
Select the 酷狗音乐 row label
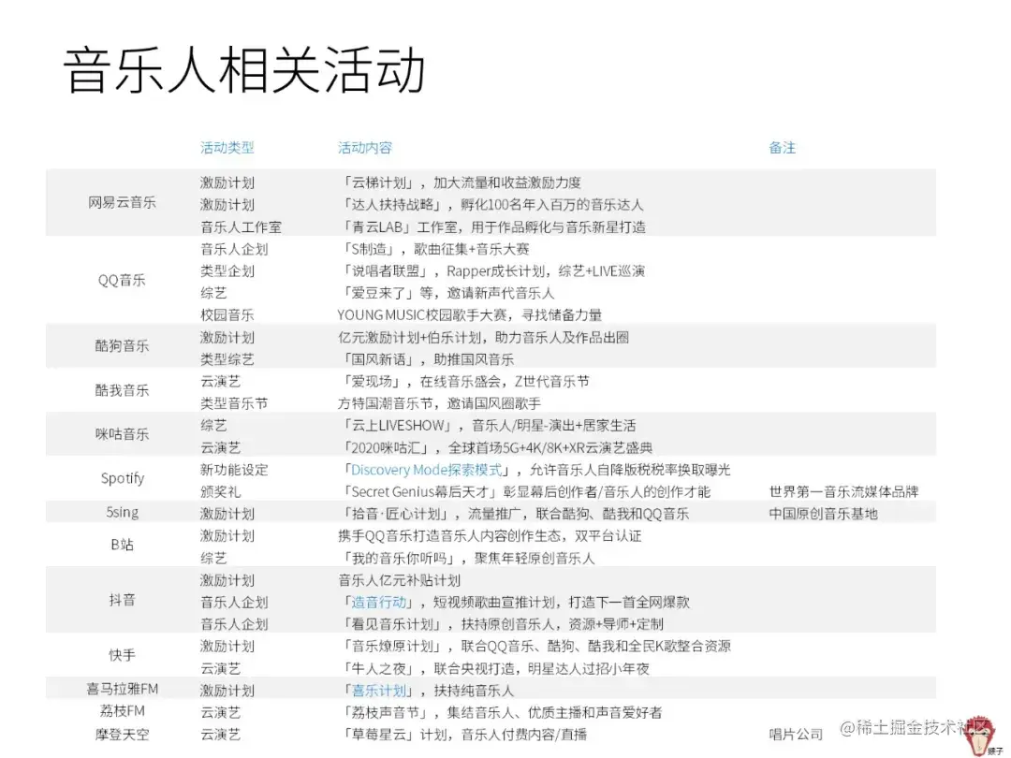click(122, 348)
